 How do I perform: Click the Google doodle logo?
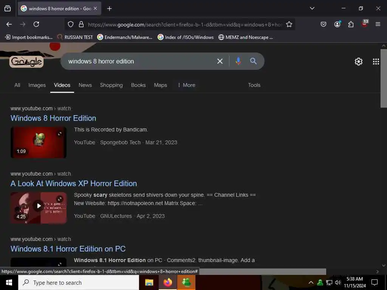26,62
